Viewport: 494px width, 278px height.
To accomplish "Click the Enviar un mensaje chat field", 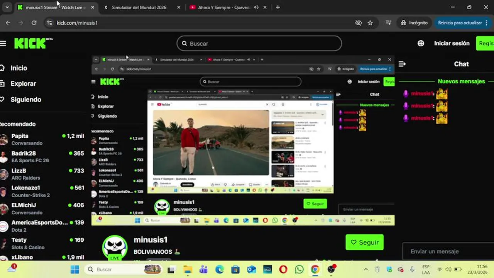I will [448, 251].
